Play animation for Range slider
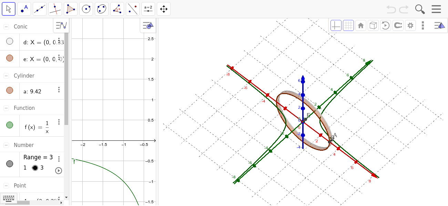The image size is (448, 206). 59,171
